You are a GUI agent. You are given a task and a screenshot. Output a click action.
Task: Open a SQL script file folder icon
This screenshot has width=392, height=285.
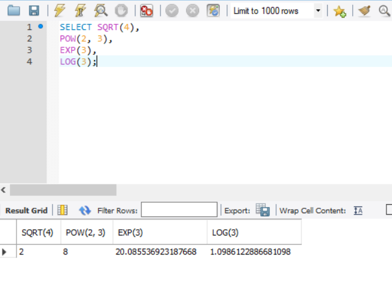pyautogui.click(x=13, y=11)
